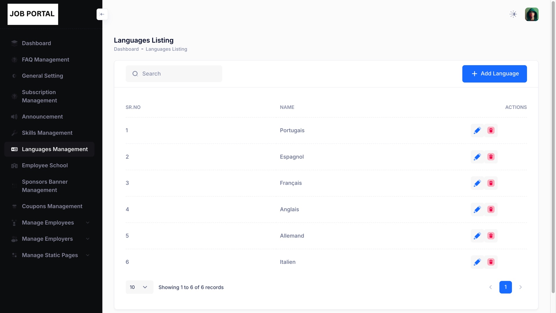Open Skills Management in the sidebar
This screenshot has width=556, height=313.
point(47,133)
